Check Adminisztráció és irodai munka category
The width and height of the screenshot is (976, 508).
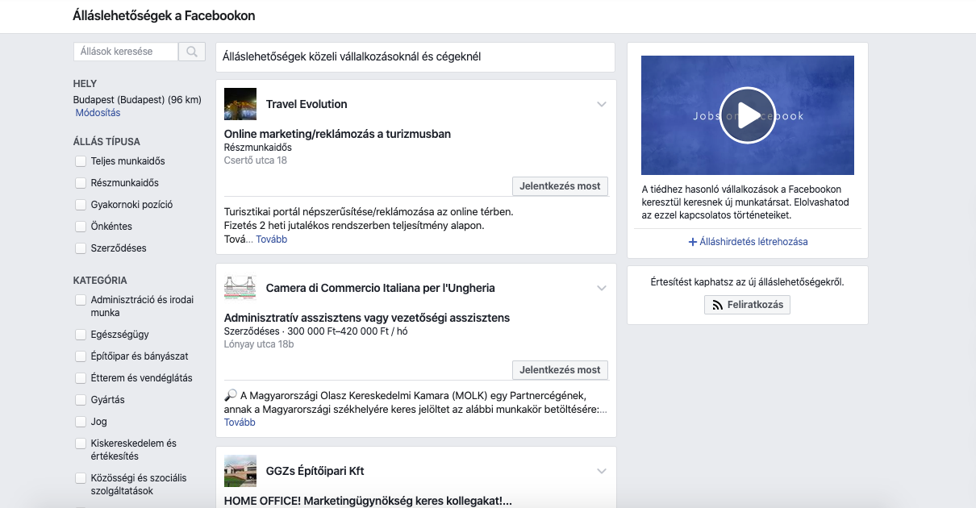(x=81, y=300)
